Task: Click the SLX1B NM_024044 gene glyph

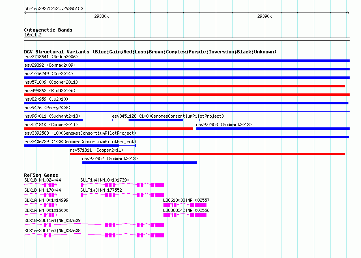Action: 41,185
